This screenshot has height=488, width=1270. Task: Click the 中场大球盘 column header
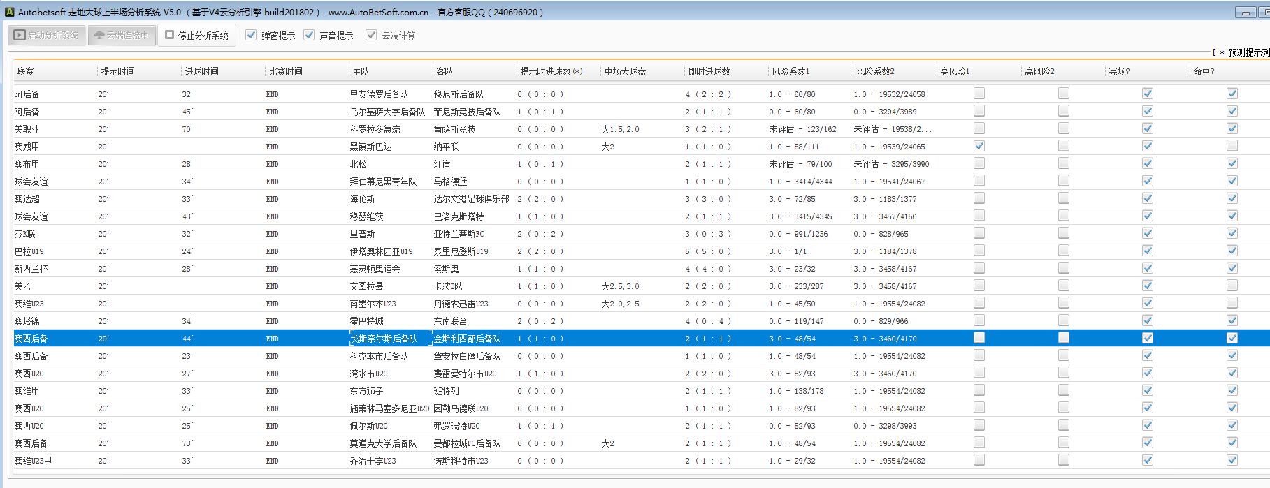(x=625, y=71)
